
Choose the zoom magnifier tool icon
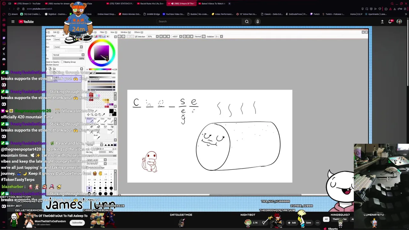pyautogui.click(x=92, y=115)
